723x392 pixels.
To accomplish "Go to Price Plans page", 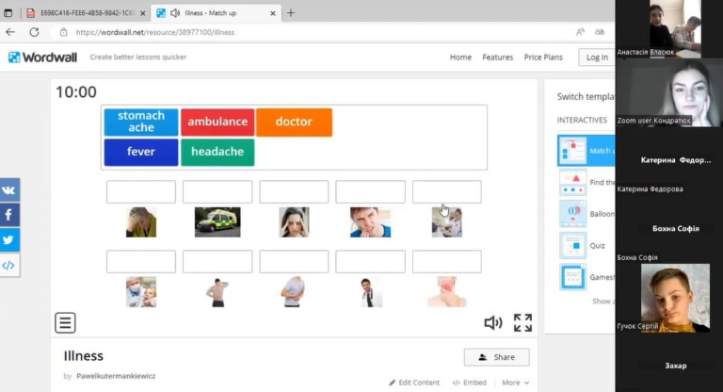I will [x=543, y=57].
